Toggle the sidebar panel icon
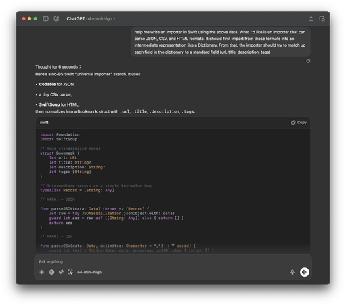 click(45, 19)
